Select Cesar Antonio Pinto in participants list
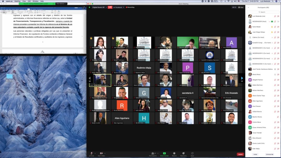The width and height of the screenshot is (281, 158). coord(263,127)
